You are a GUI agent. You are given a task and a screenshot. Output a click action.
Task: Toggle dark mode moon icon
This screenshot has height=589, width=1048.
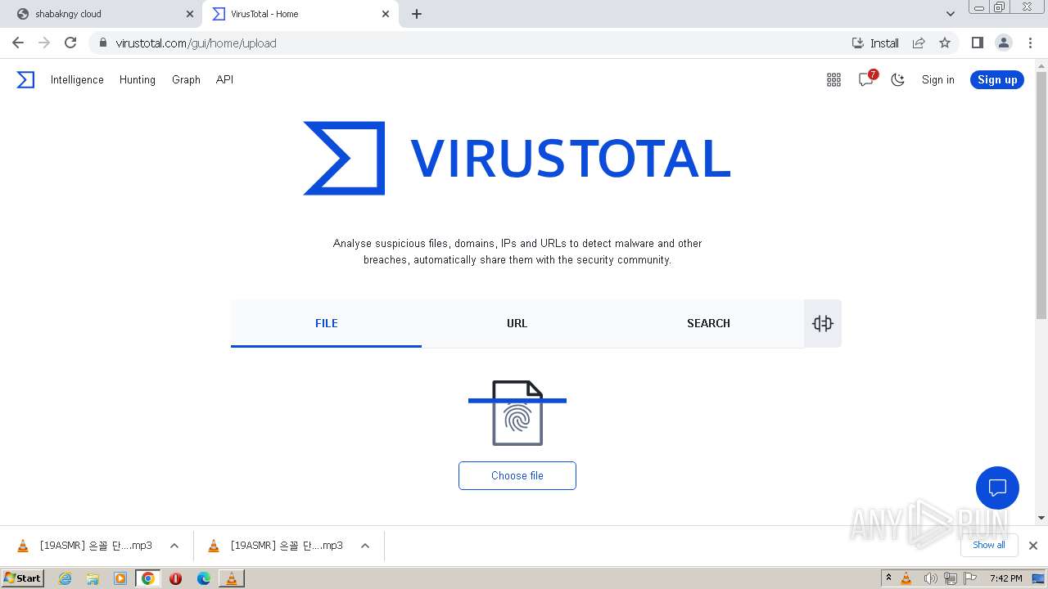(898, 79)
